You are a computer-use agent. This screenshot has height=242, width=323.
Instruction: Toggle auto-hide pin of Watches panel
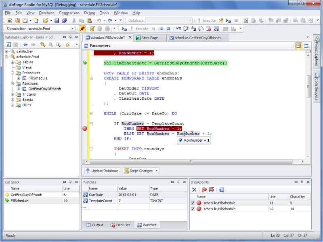point(178,182)
